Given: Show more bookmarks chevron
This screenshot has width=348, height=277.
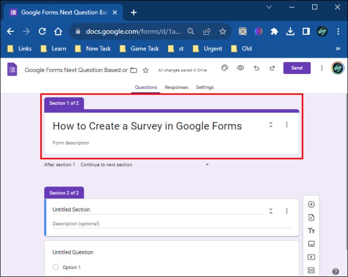Looking at the screenshot, I should [x=338, y=49].
